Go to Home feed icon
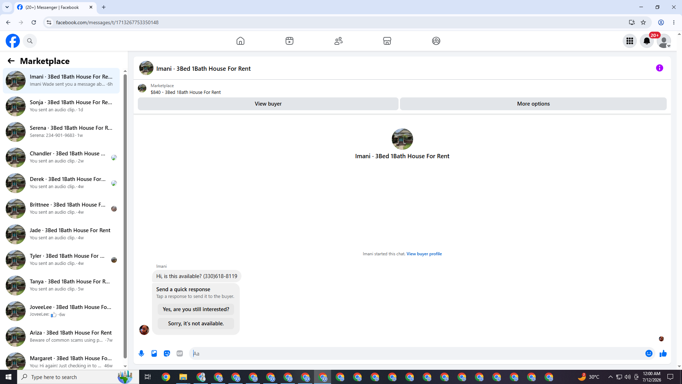The height and width of the screenshot is (384, 682). click(240, 41)
